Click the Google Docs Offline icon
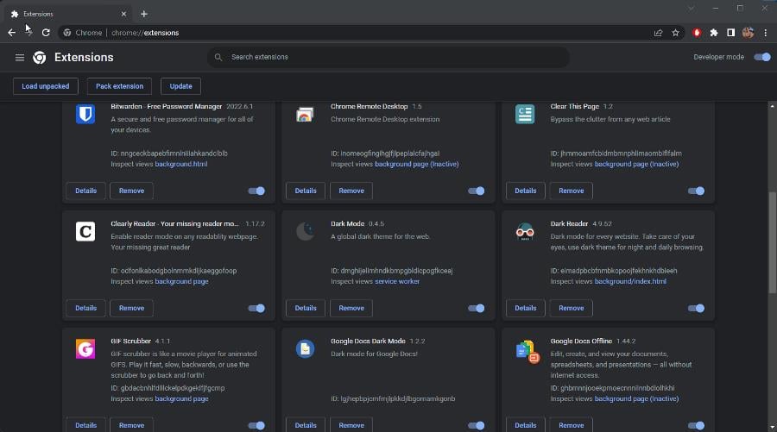The width and height of the screenshot is (777, 432). [x=527, y=351]
